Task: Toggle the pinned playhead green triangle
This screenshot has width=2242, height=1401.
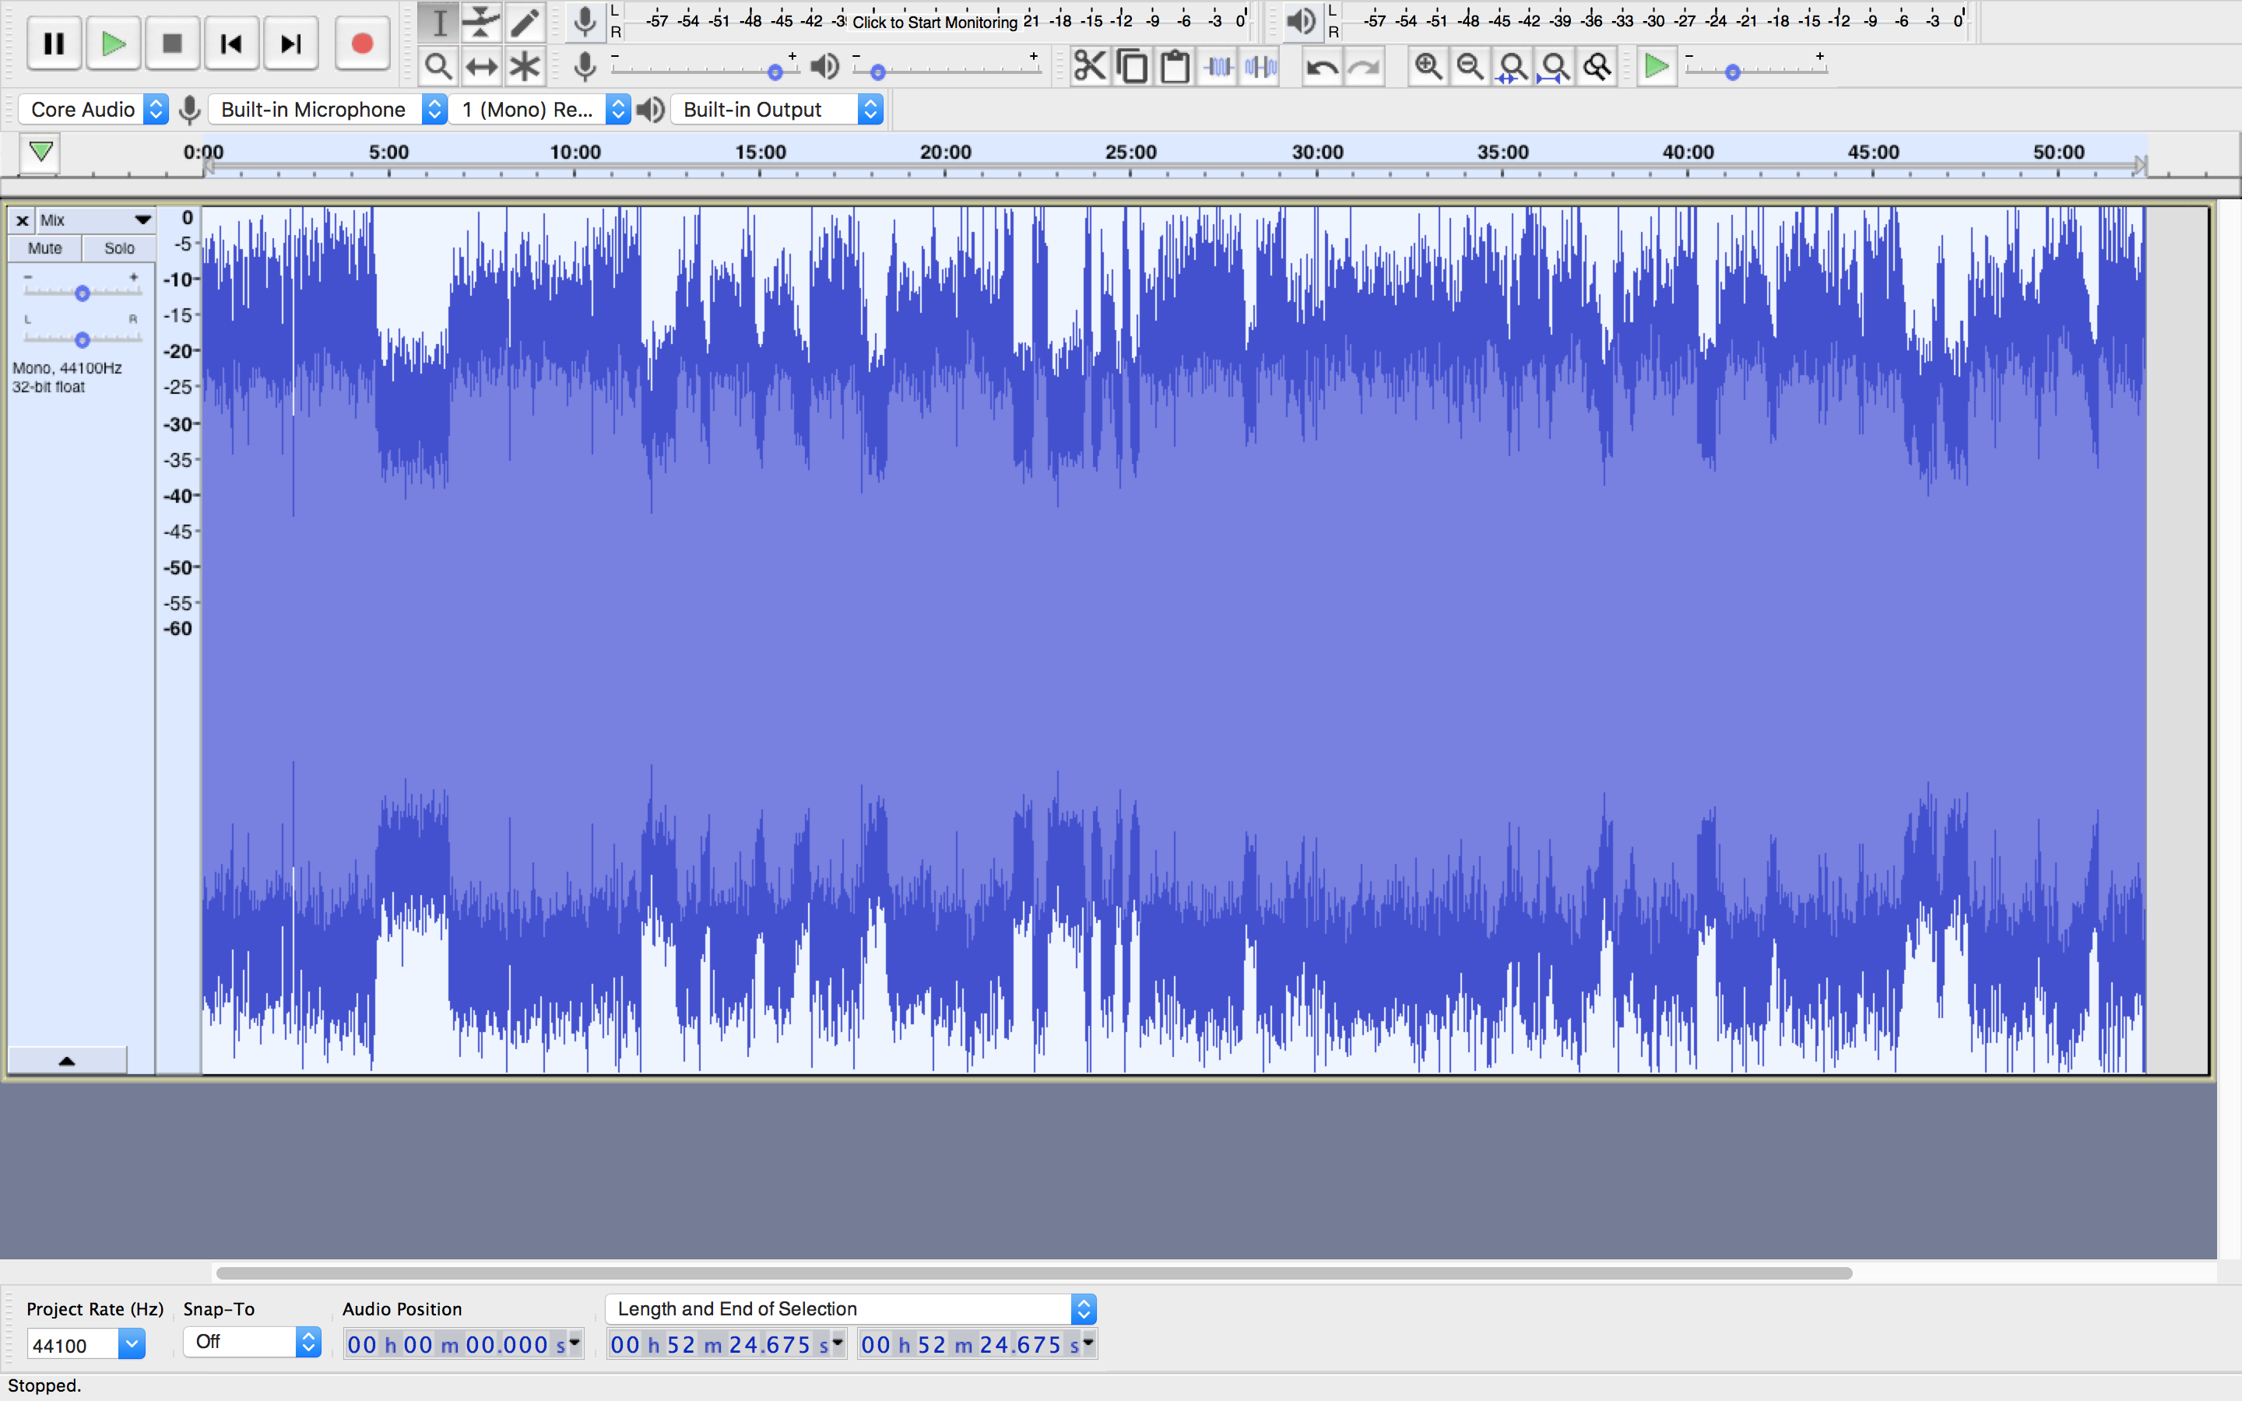Action: point(40,152)
